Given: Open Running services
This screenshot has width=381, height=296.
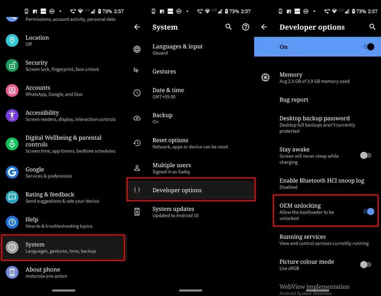Looking at the screenshot, I should coord(317,240).
